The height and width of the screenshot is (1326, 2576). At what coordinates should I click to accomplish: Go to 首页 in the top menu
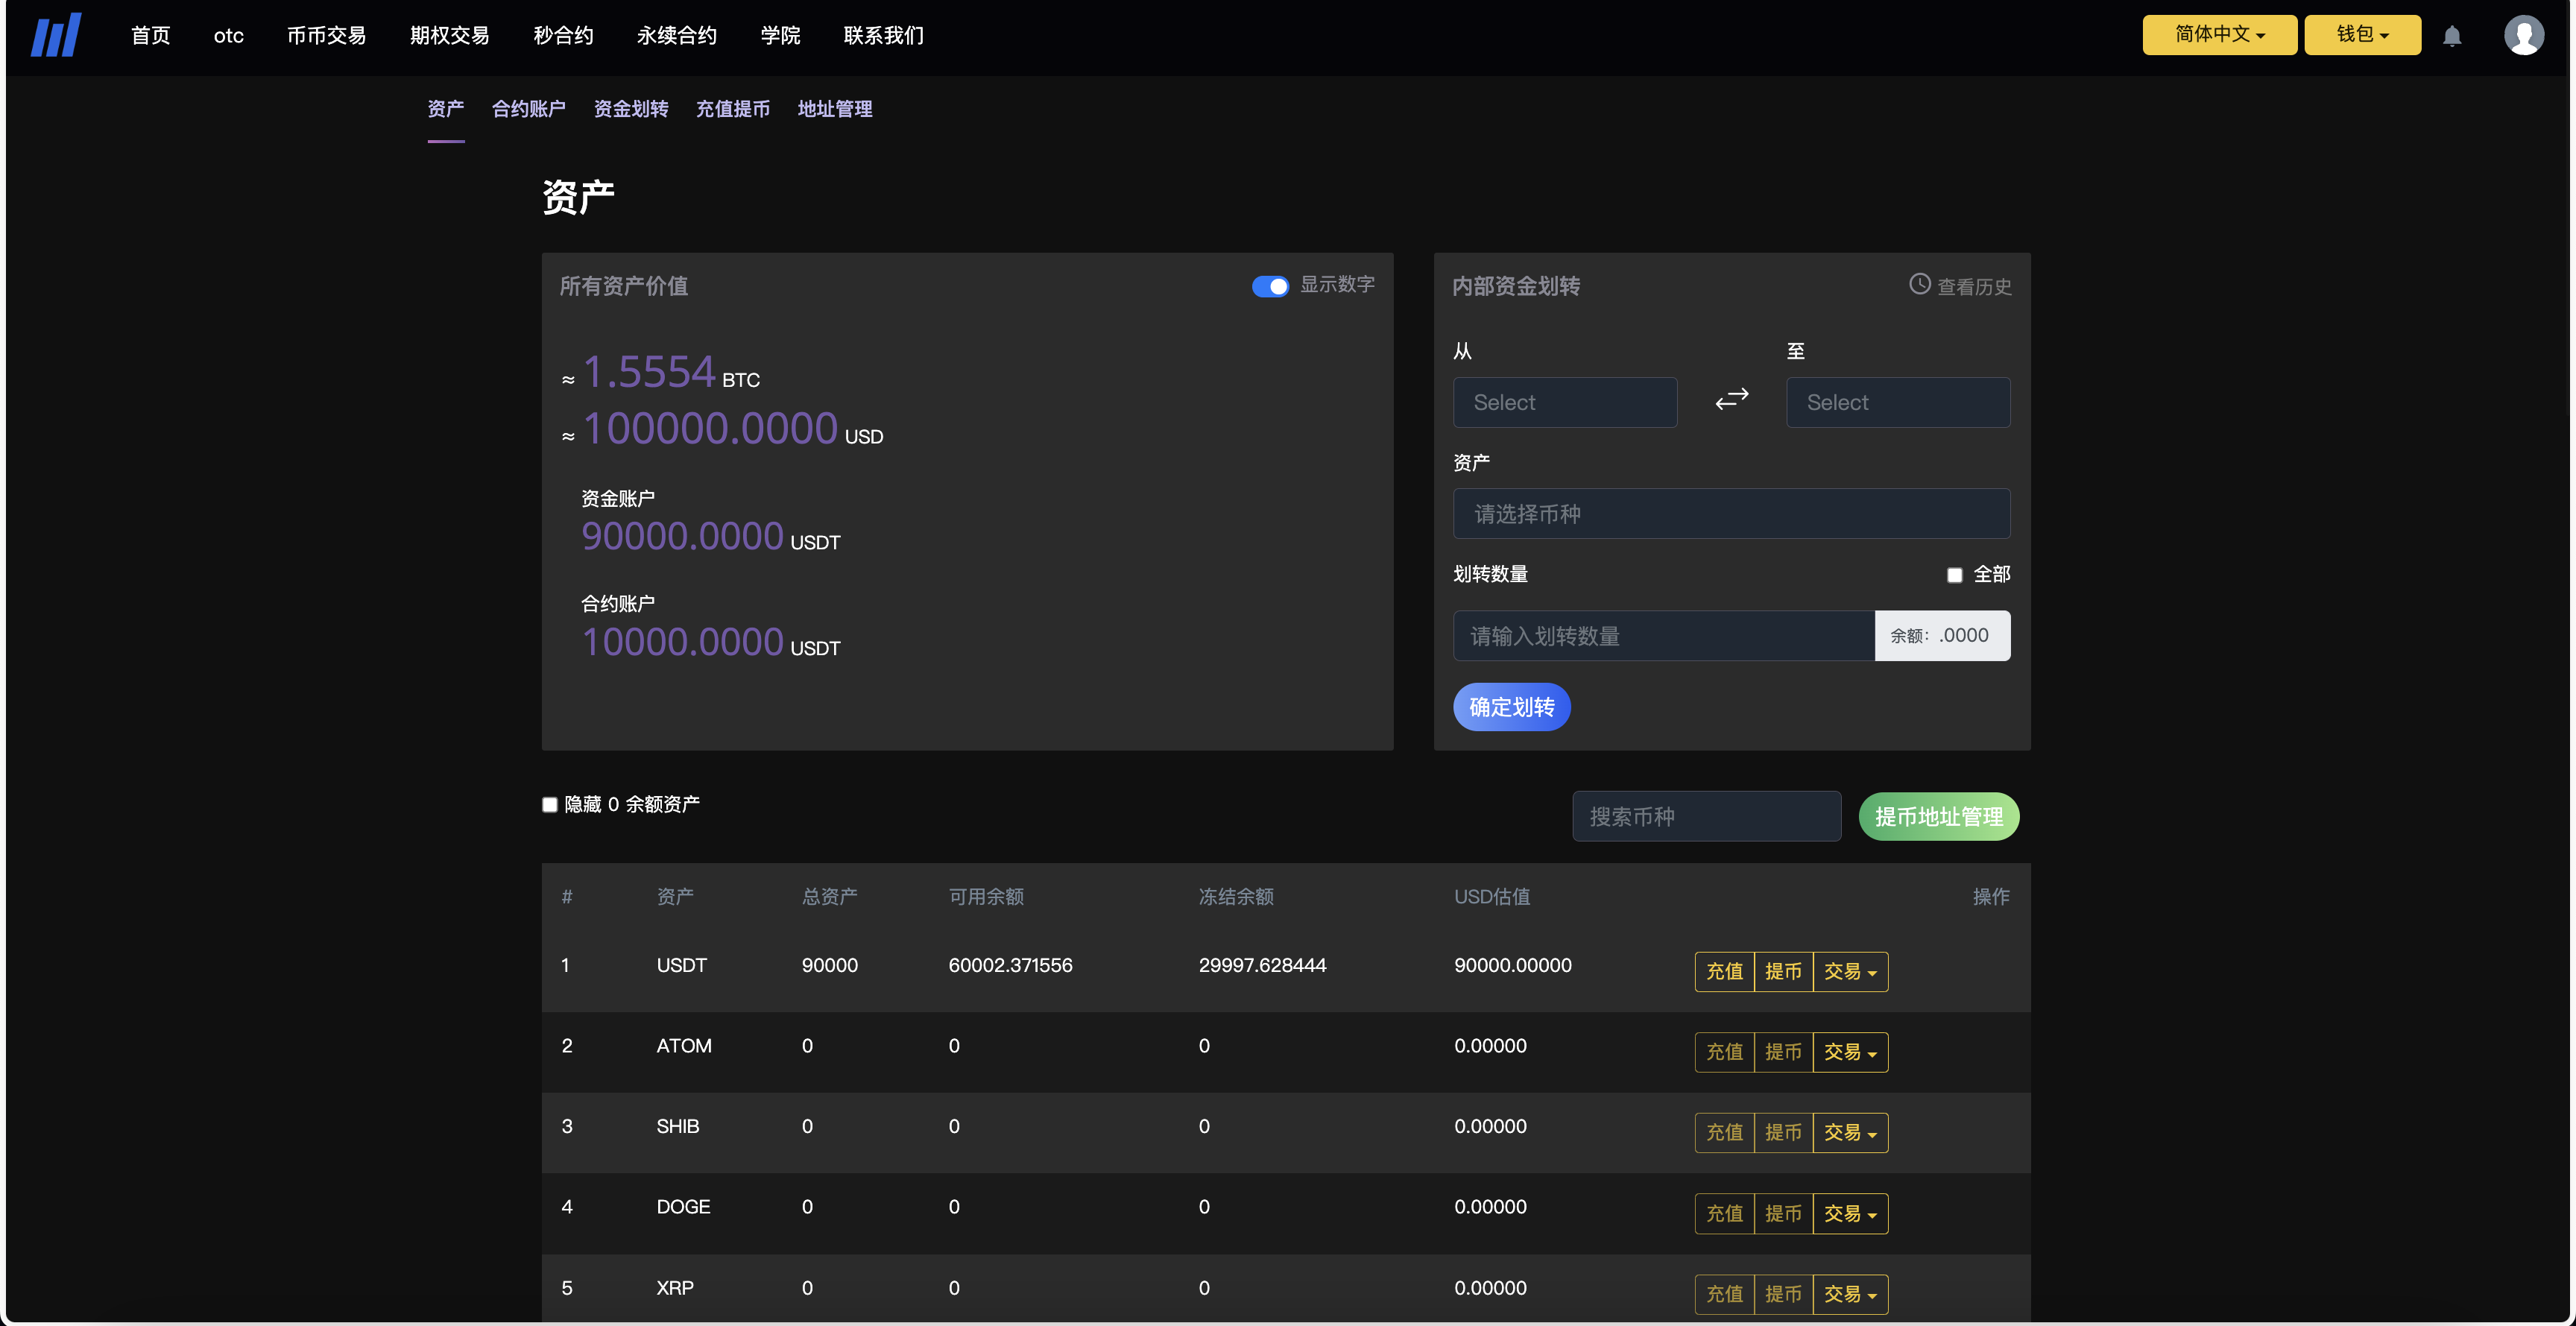[151, 36]
